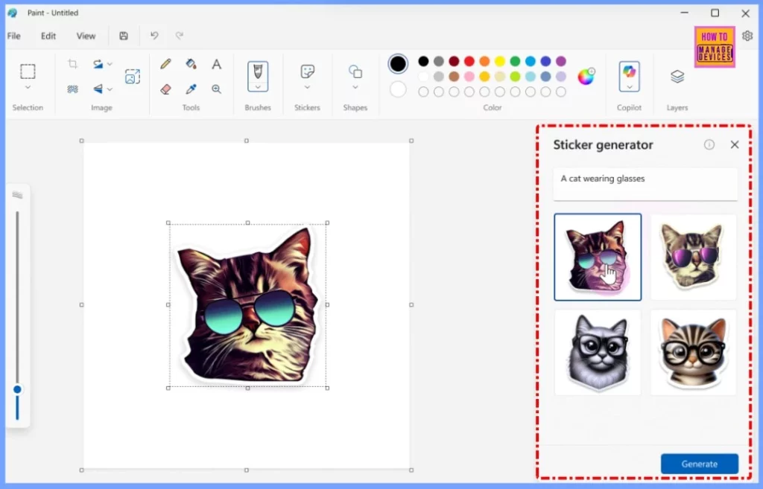Pick the pink color swatch

[469, 77]
